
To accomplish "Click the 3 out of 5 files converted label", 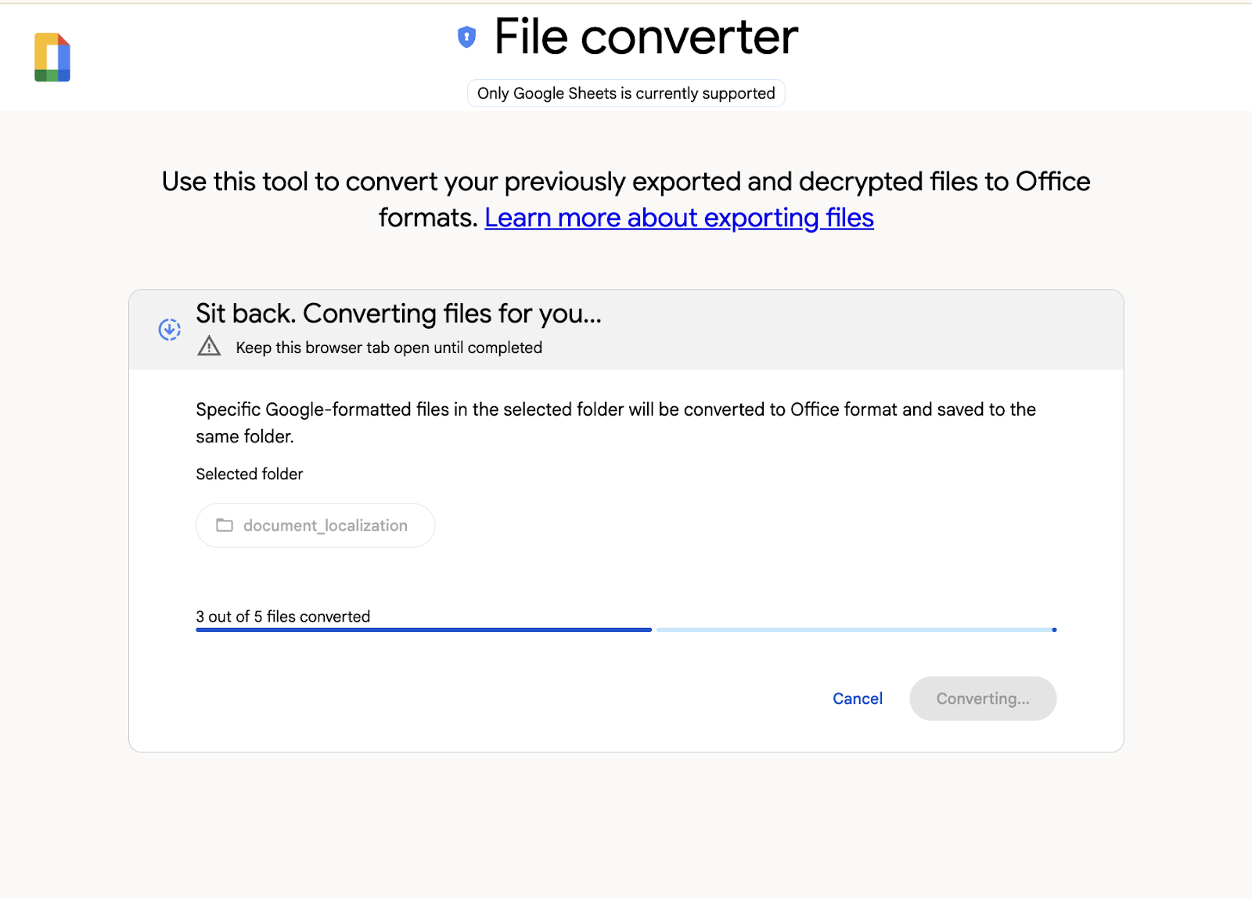I will [282, 616].
